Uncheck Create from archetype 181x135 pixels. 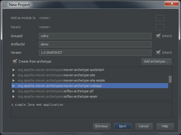pos(15,61)
